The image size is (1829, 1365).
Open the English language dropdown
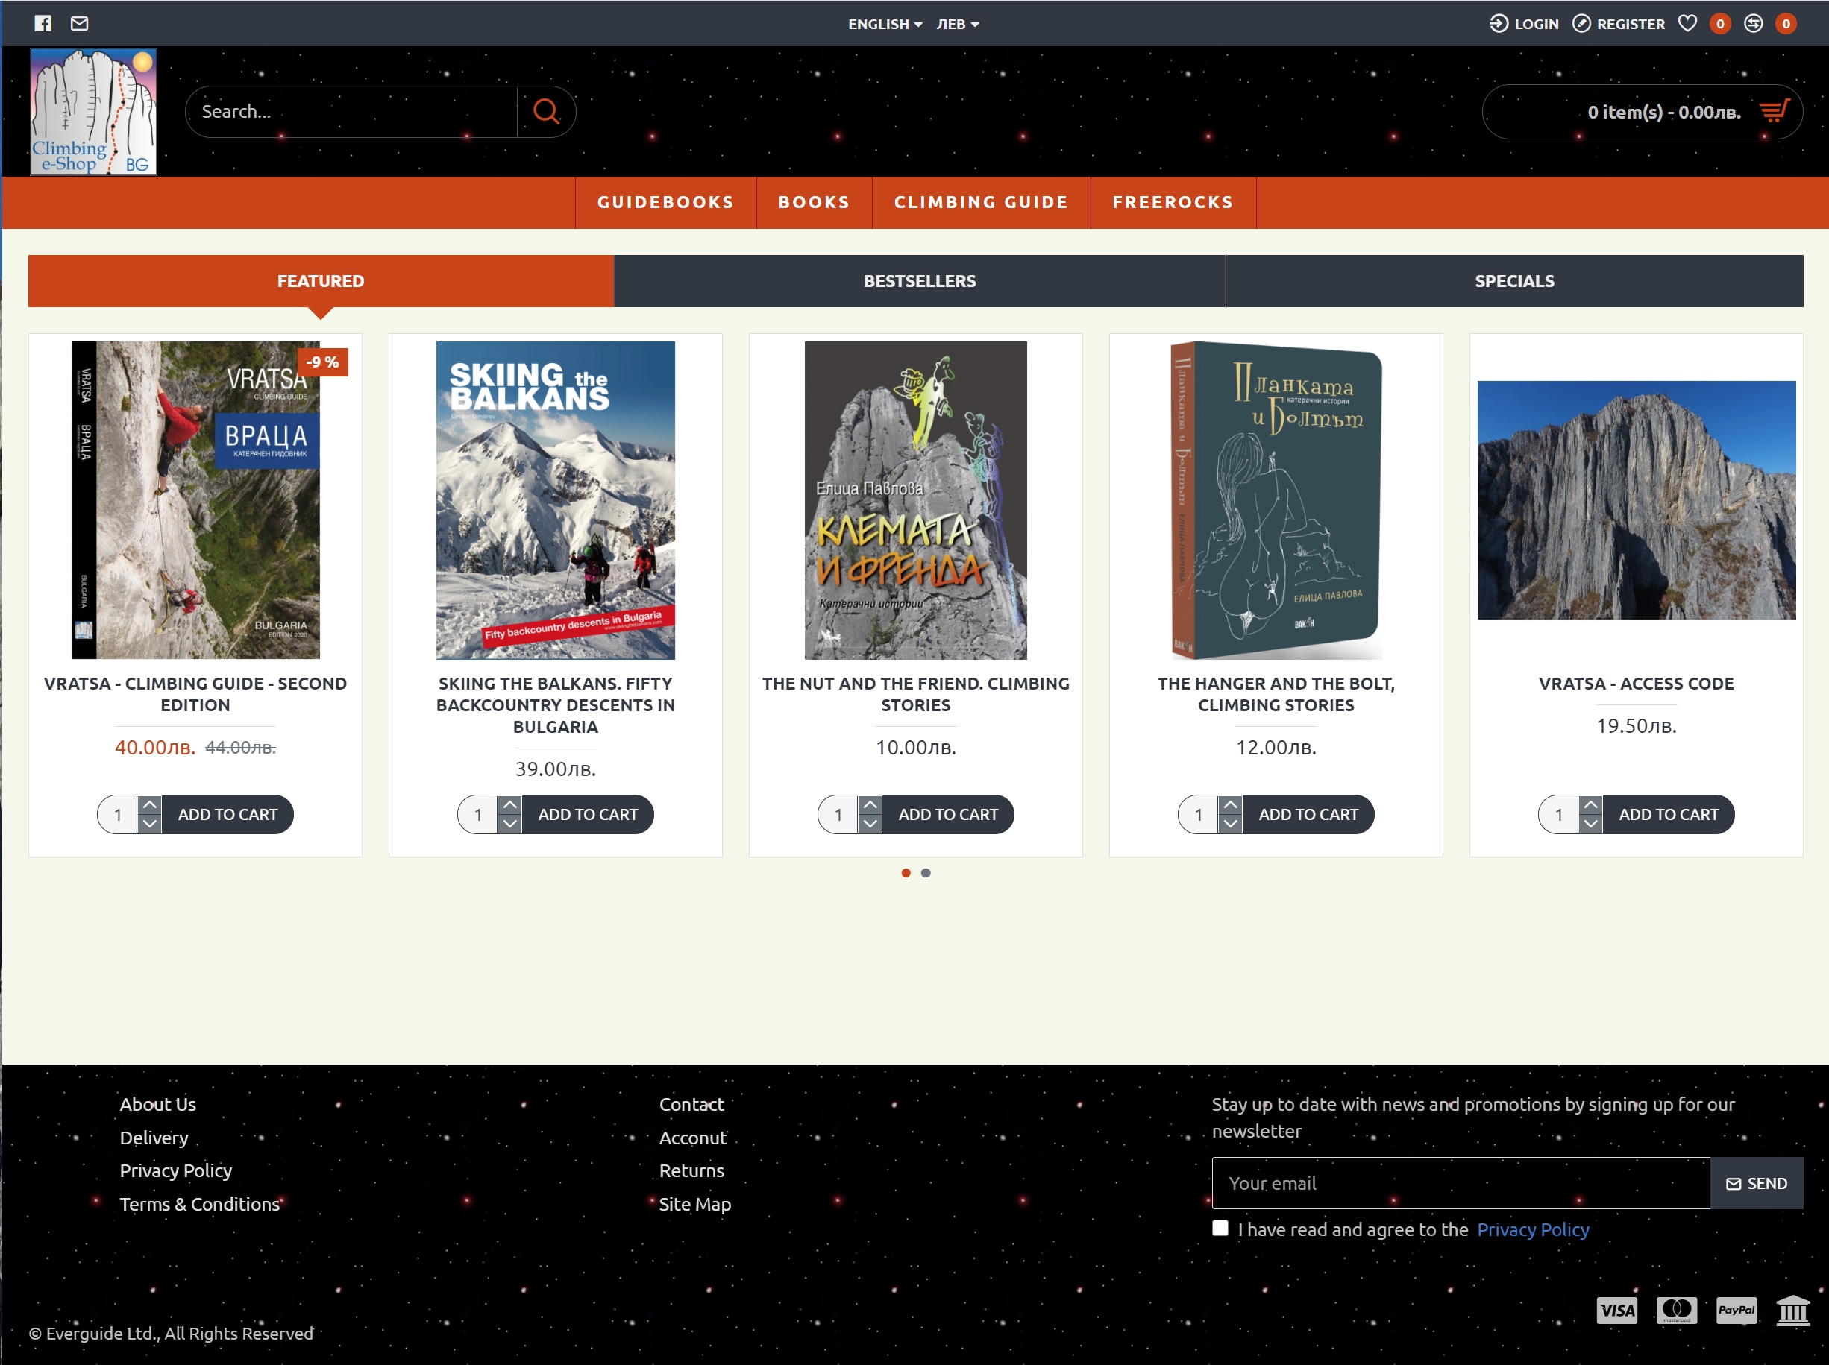click(885, 24)
